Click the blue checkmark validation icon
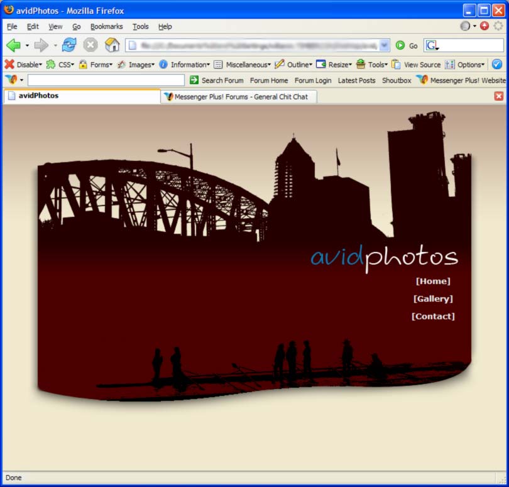The height and width of the screenshot is (487, 509). (x=496, y=65)
